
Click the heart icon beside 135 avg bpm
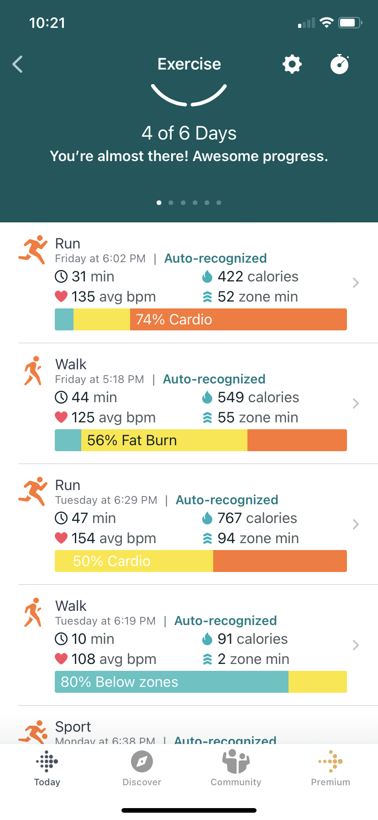[x=61, y=297]
